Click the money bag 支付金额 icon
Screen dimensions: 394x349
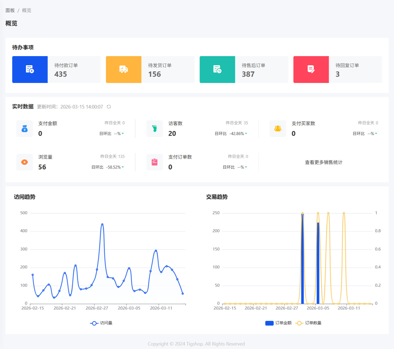click(24, 129)
